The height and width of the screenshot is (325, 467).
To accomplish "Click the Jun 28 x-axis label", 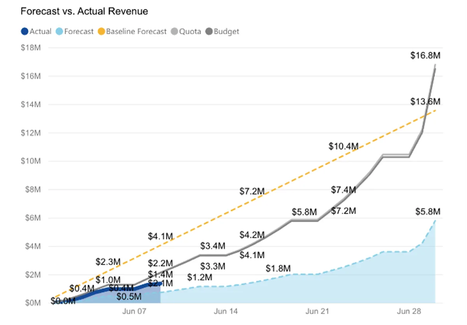I will tap(409, 312).
